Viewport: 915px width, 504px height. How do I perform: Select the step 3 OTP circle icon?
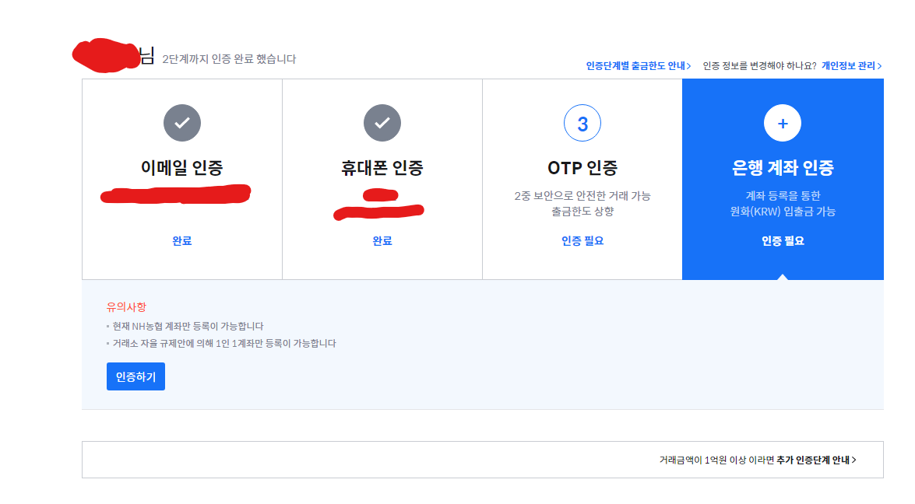pyautogui.click(x=582, y=123)
